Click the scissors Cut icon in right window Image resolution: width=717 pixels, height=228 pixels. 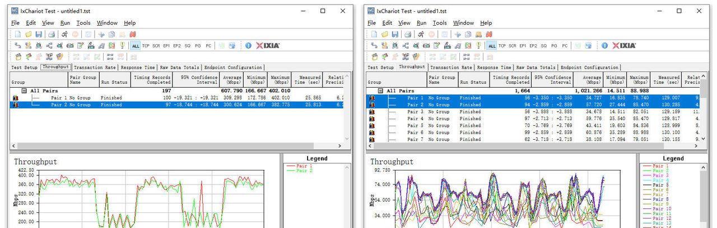(x=458, y=34)
